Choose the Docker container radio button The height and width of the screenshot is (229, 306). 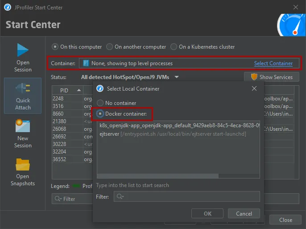click(100, 114)
